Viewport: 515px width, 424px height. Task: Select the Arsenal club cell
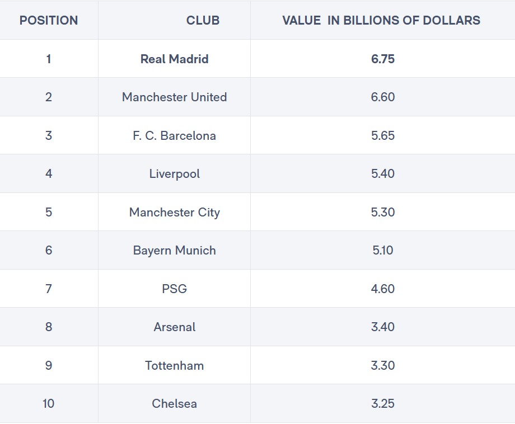point(175,327)
